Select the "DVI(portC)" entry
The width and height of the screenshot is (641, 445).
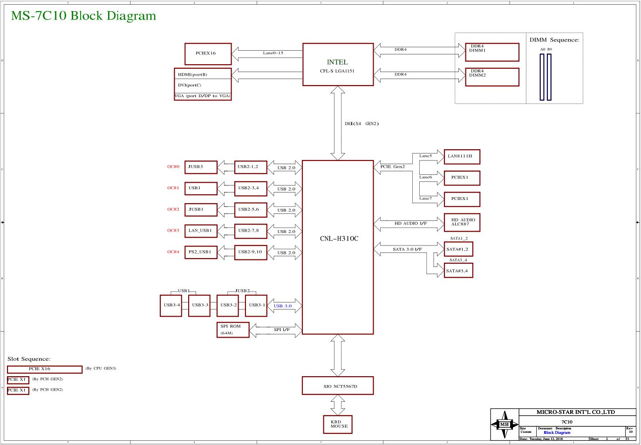pyautogui.click(x=190, y=85)
